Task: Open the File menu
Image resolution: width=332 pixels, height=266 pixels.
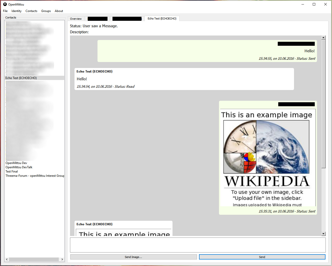Action: [5, 11]
